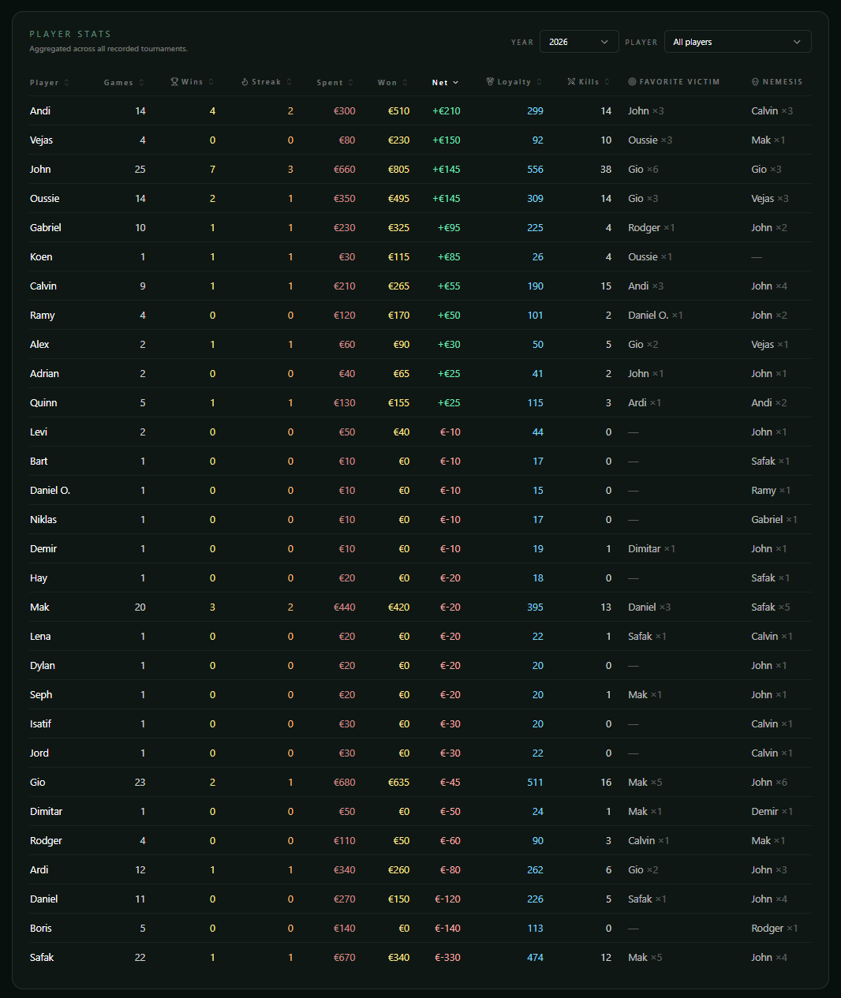The width and height of the screenshot is (841, 998).
Task: Select player name Ardi
Action: point(39,870)
